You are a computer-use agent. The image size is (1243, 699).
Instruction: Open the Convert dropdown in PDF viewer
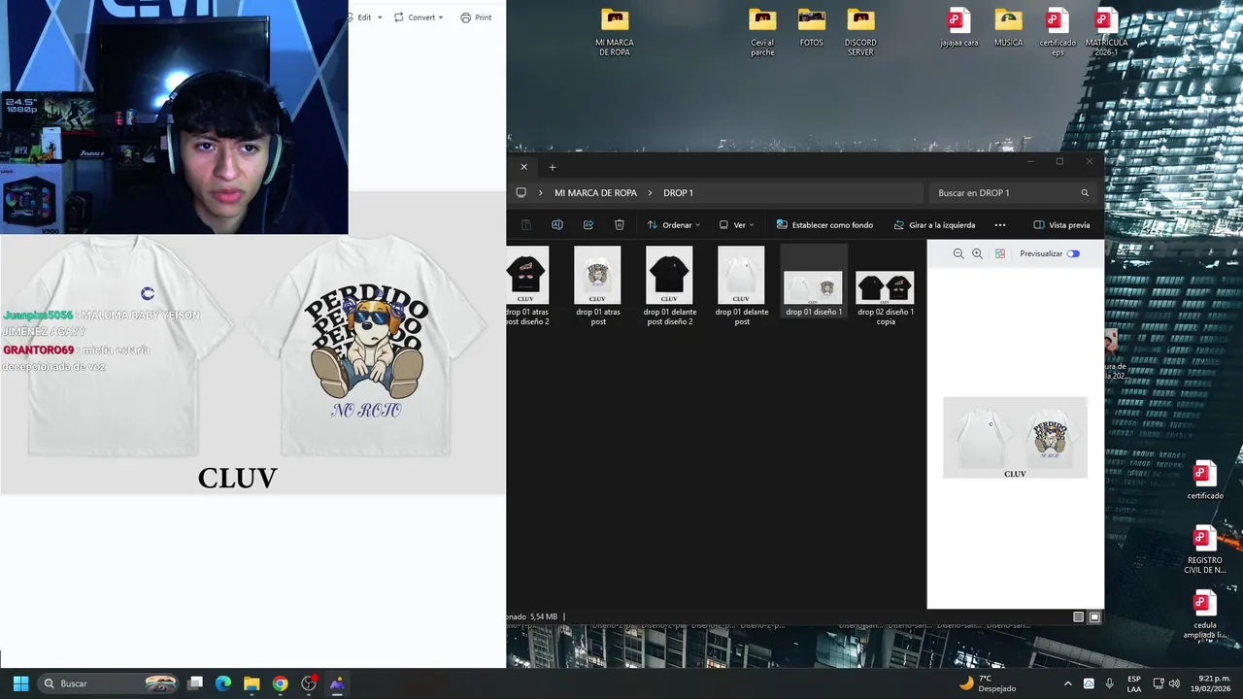coord(419,17)
